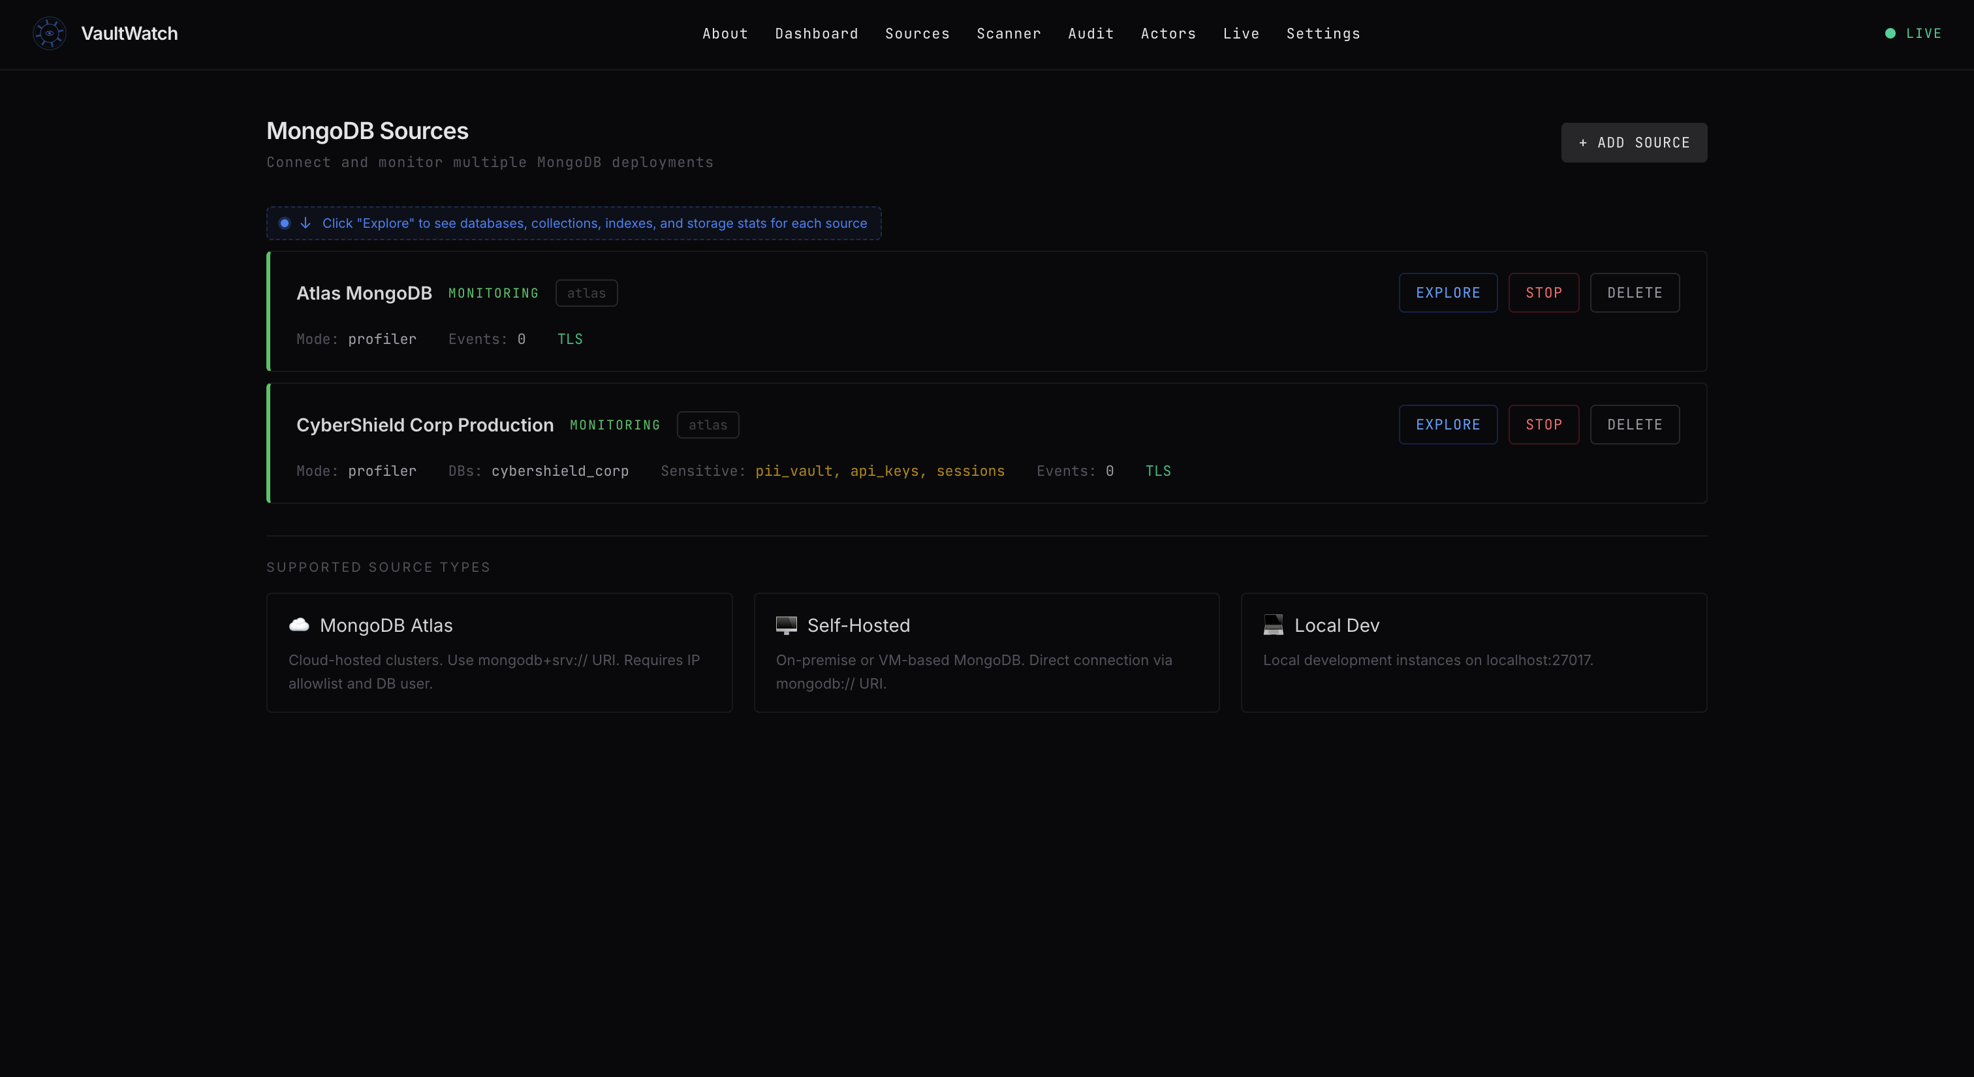Image resolution: width=1974 pixels, height=1077 pixels.
Task: Click the MongoDB Atlas cloud icon
Action: [x=299, y=625]
